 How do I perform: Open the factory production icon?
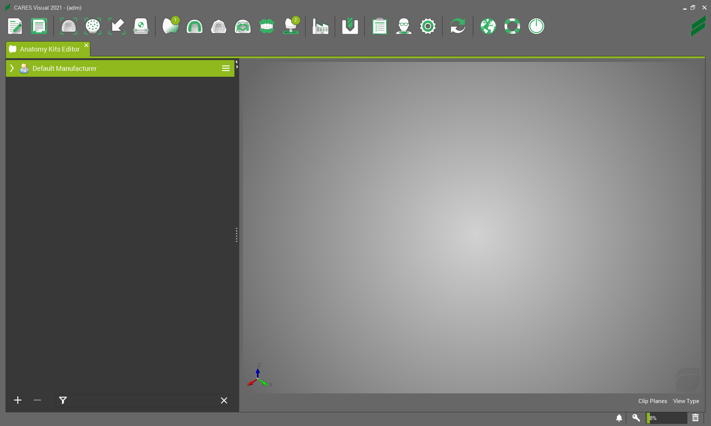pyautogui.click(x=320, y=26)
